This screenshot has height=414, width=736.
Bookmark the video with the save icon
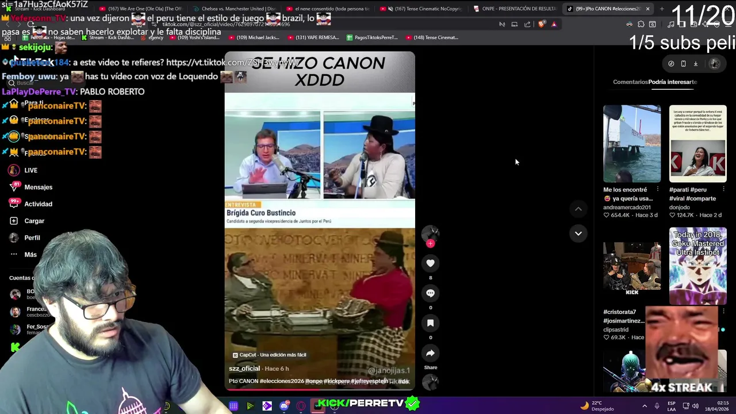(430, 323)
